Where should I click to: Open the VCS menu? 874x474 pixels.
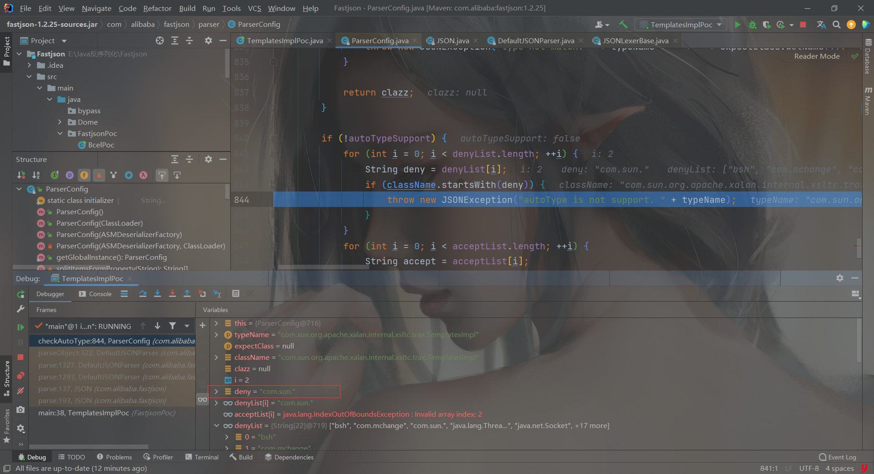pyautogui.click(x=254, y=8)
